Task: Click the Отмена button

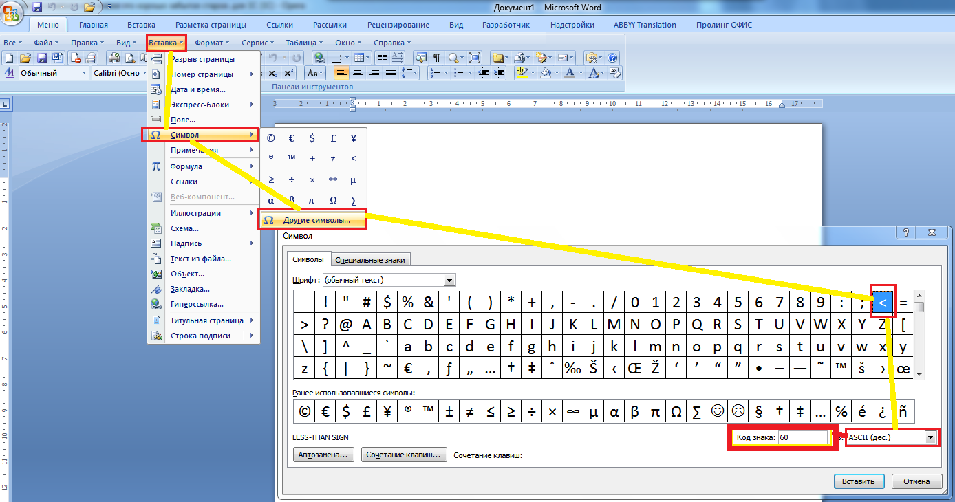Action: click(x=916, y=481)
